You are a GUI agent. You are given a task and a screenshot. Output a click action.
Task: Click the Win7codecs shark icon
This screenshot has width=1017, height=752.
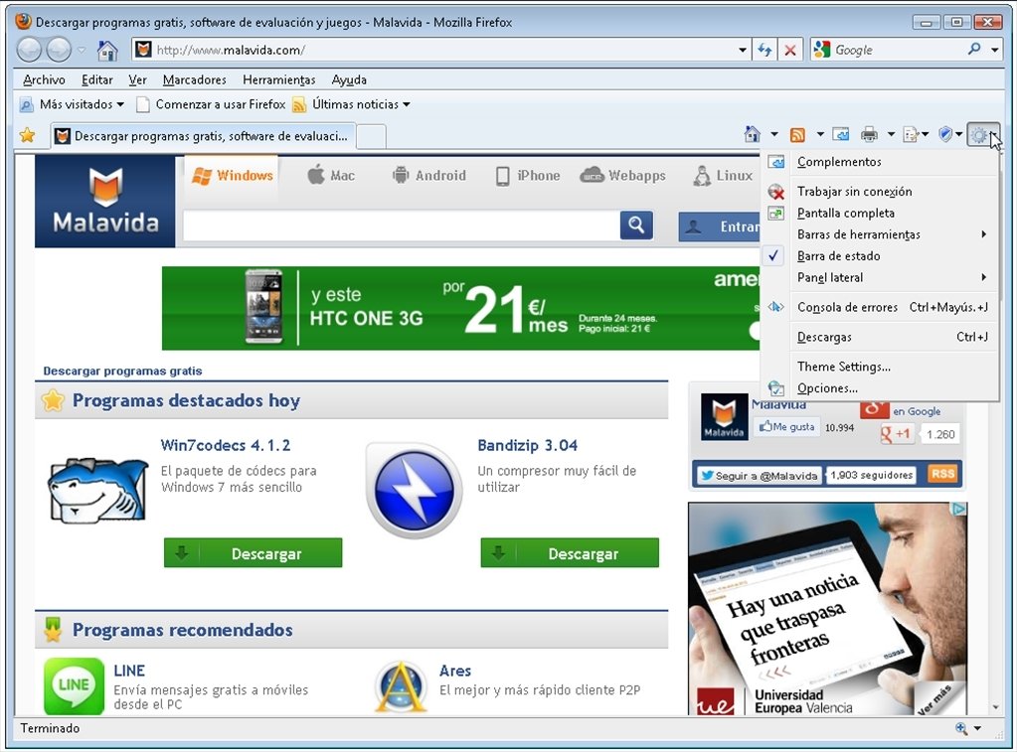tap(98, 491)
